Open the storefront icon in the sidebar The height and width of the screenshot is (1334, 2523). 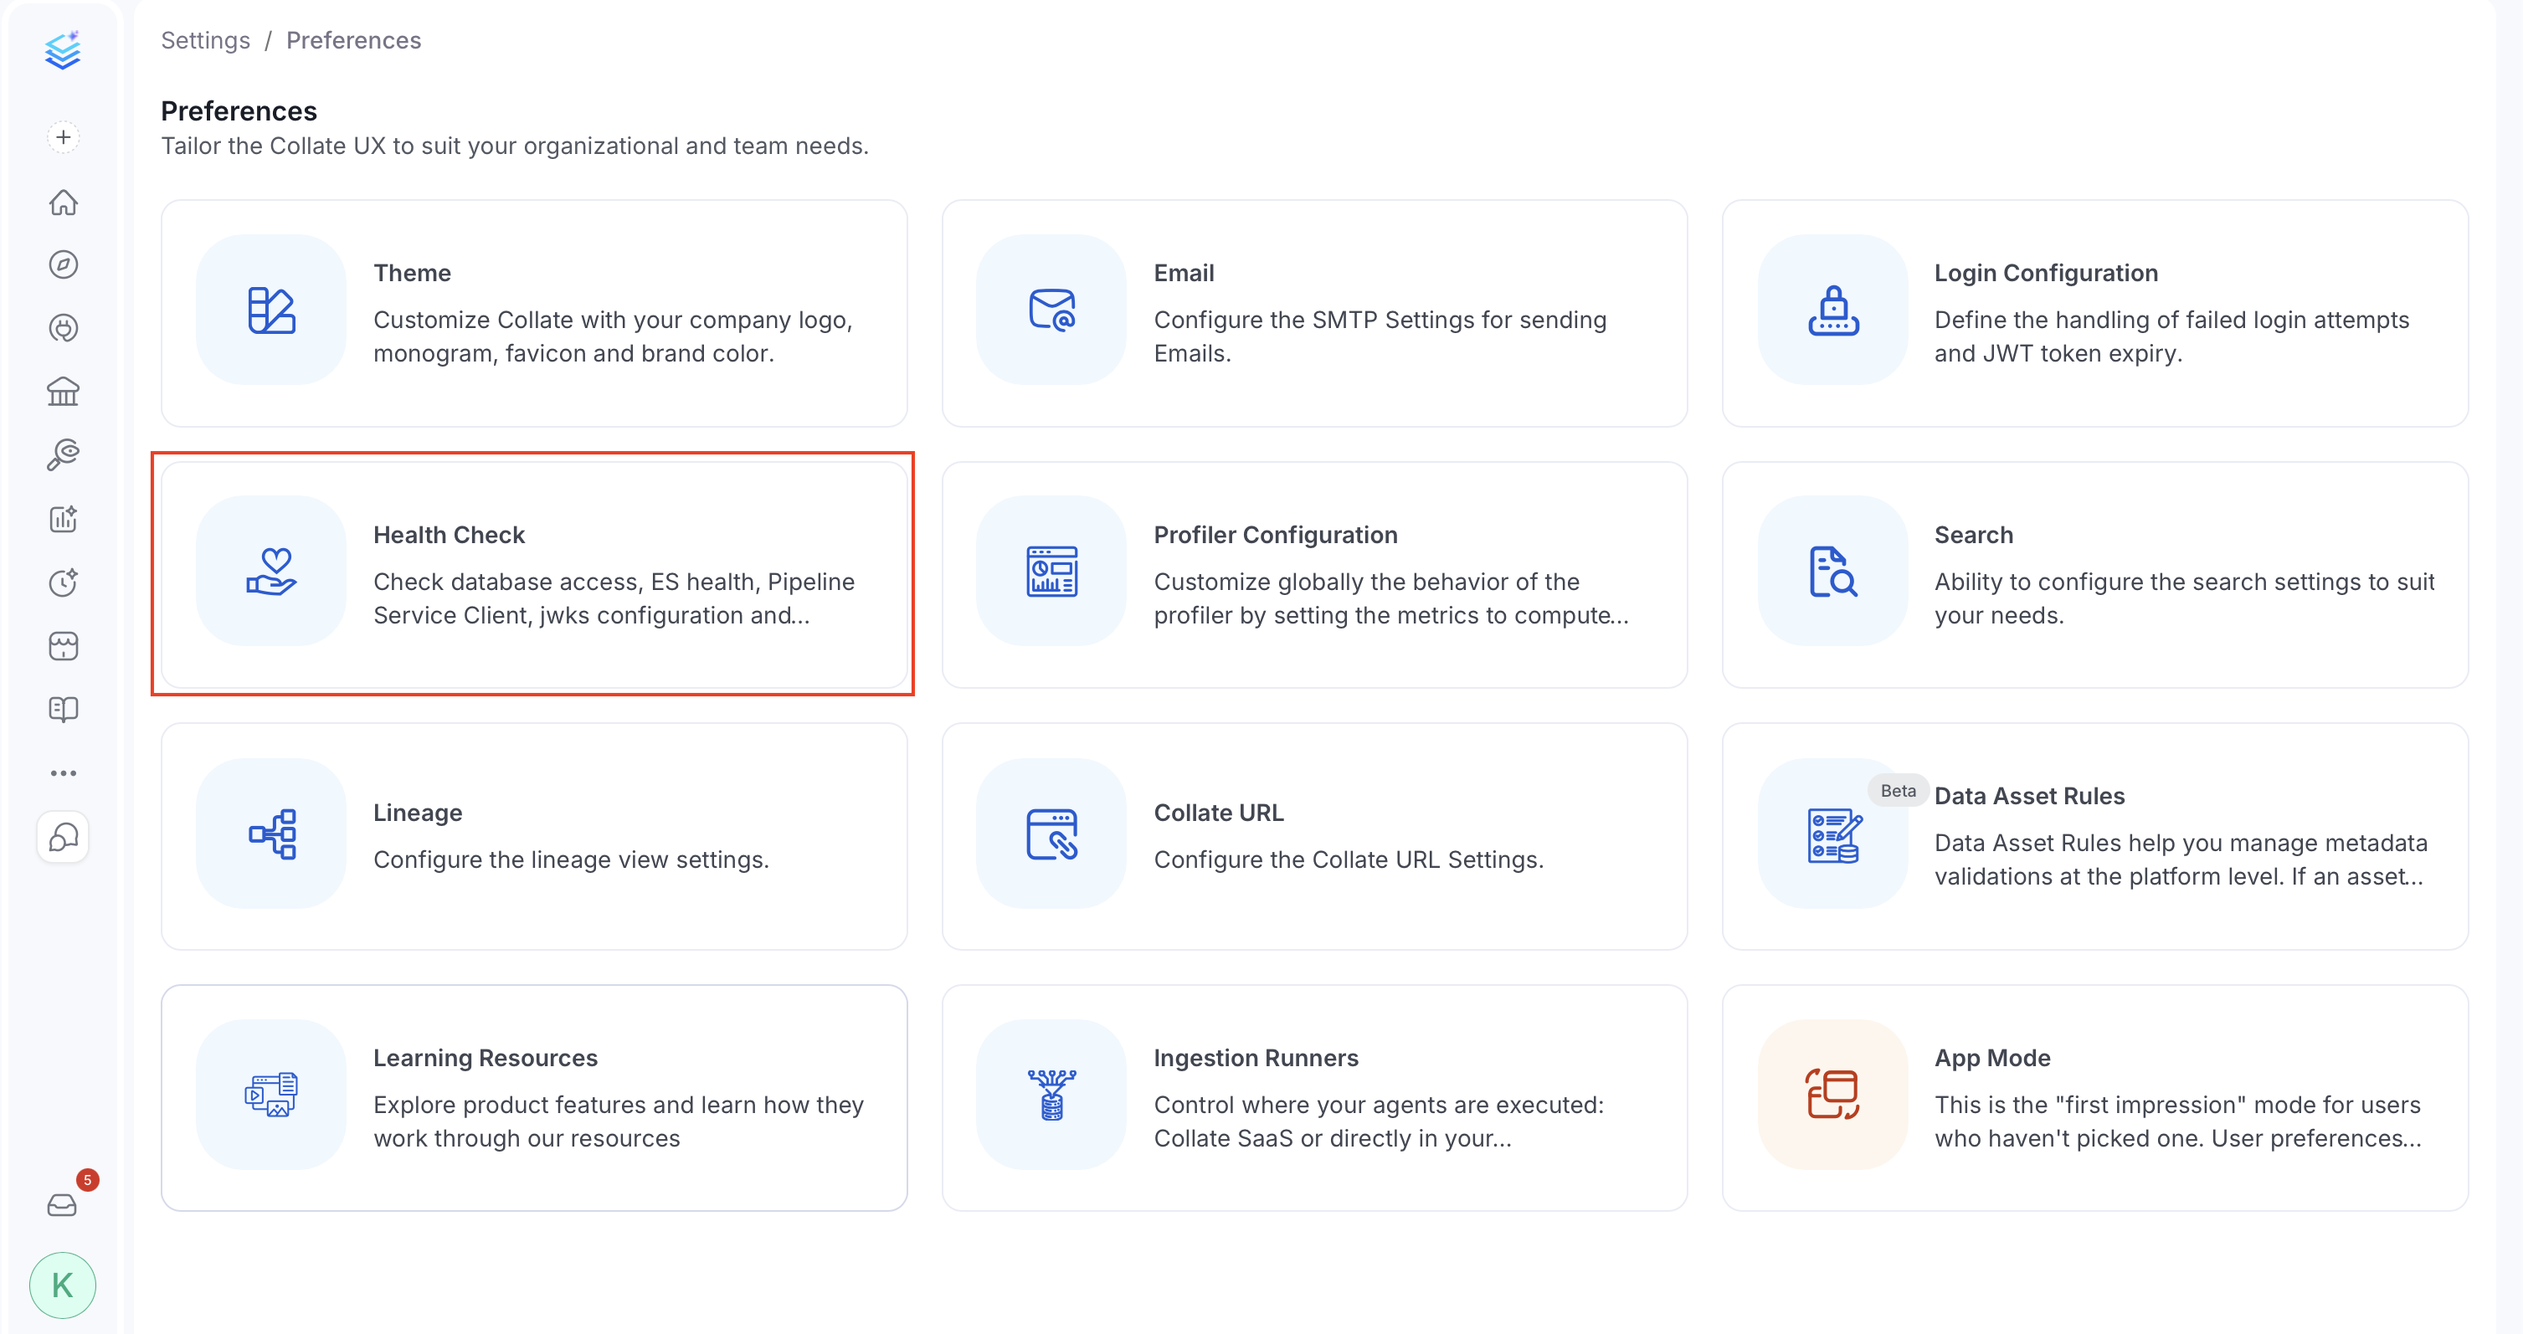click(64, 645)
